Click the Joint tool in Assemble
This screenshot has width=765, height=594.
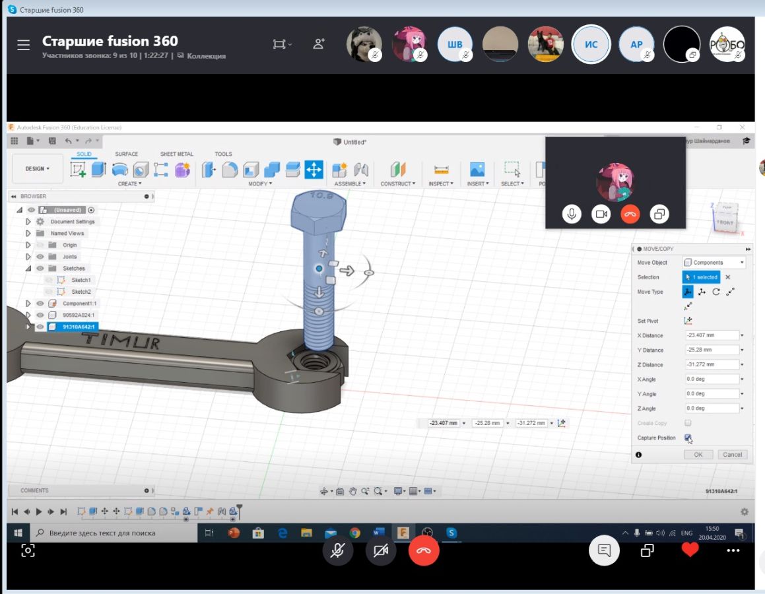pos(361,170)
